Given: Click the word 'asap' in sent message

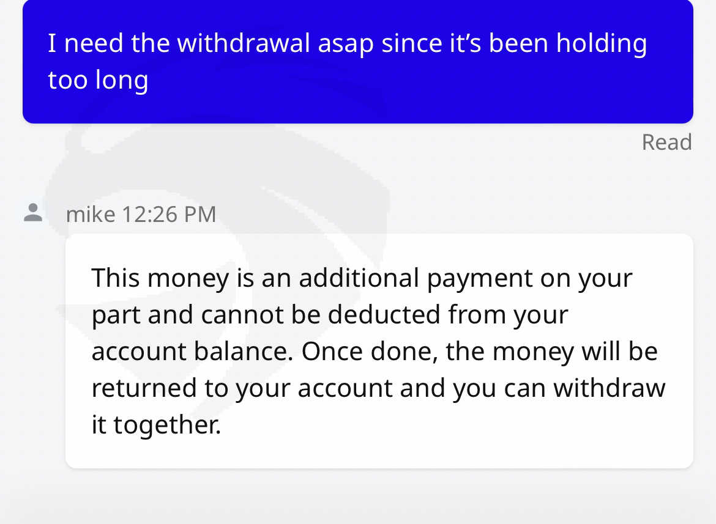Looking at the screenshot, I should point(346,45).
